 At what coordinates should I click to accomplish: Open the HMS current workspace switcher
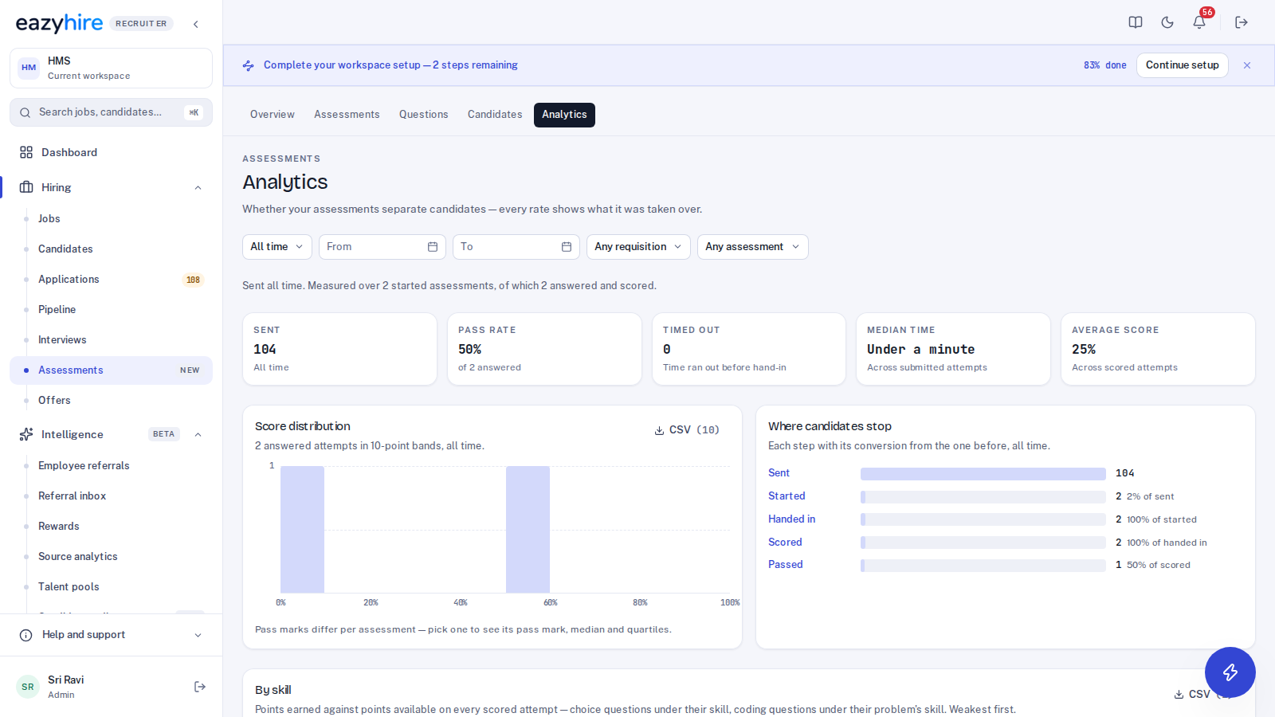111,68
